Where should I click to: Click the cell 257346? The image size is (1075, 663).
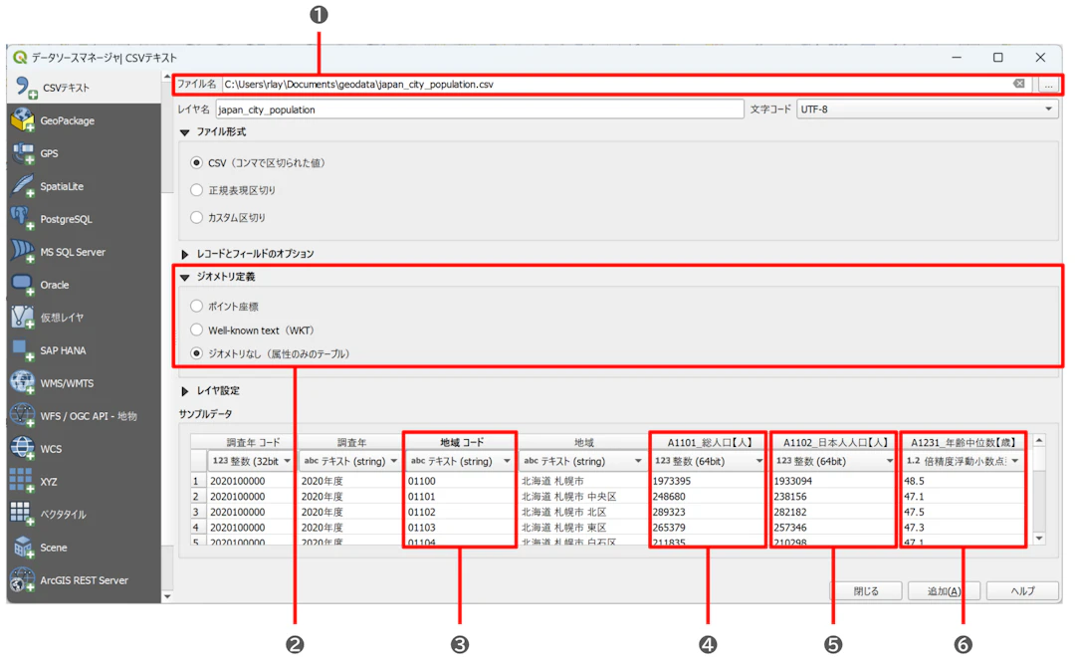click(x=834, y=528)
